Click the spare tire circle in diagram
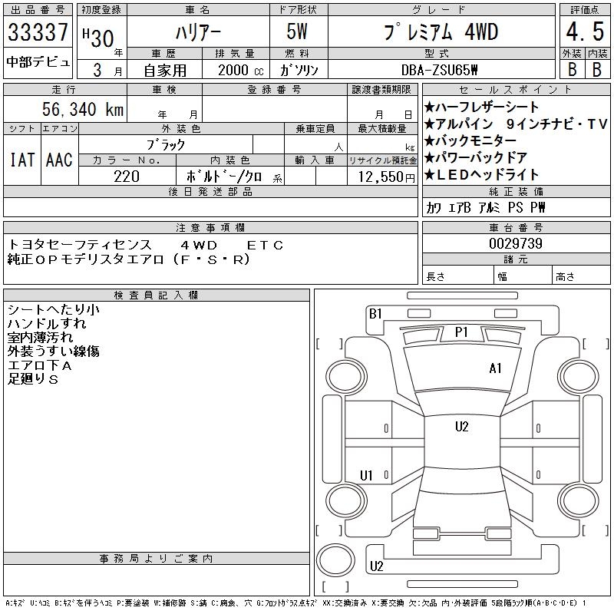 [335, 560]
